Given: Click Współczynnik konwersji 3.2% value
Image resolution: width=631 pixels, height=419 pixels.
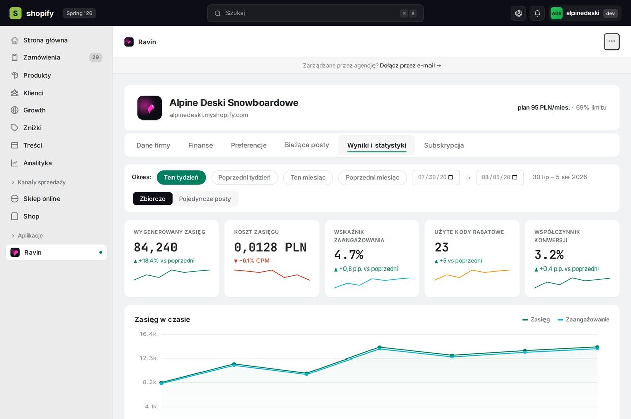Looking at the screenshot, I should pyautogui.click(x=549, y=255).
